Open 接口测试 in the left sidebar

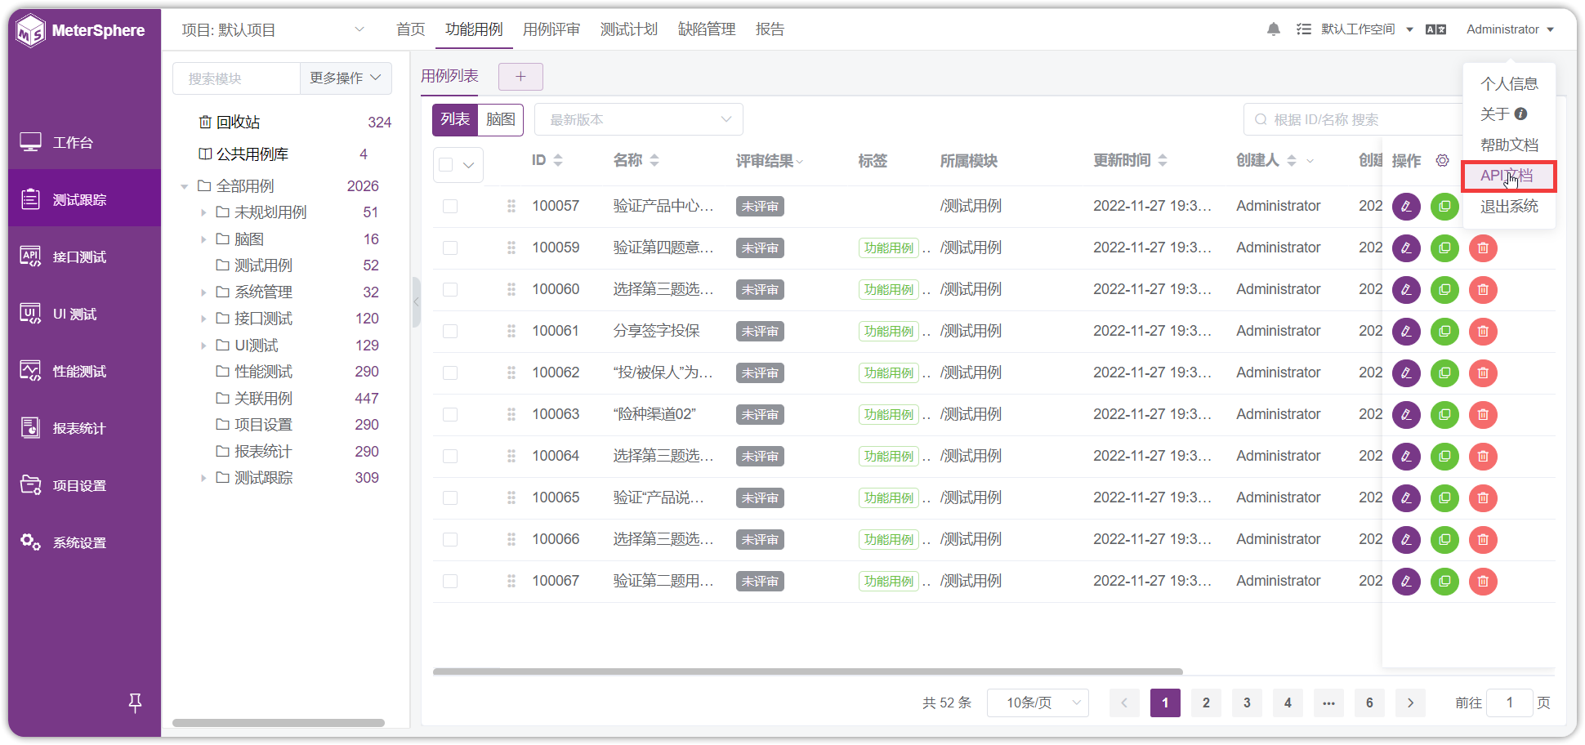[84, 257]
